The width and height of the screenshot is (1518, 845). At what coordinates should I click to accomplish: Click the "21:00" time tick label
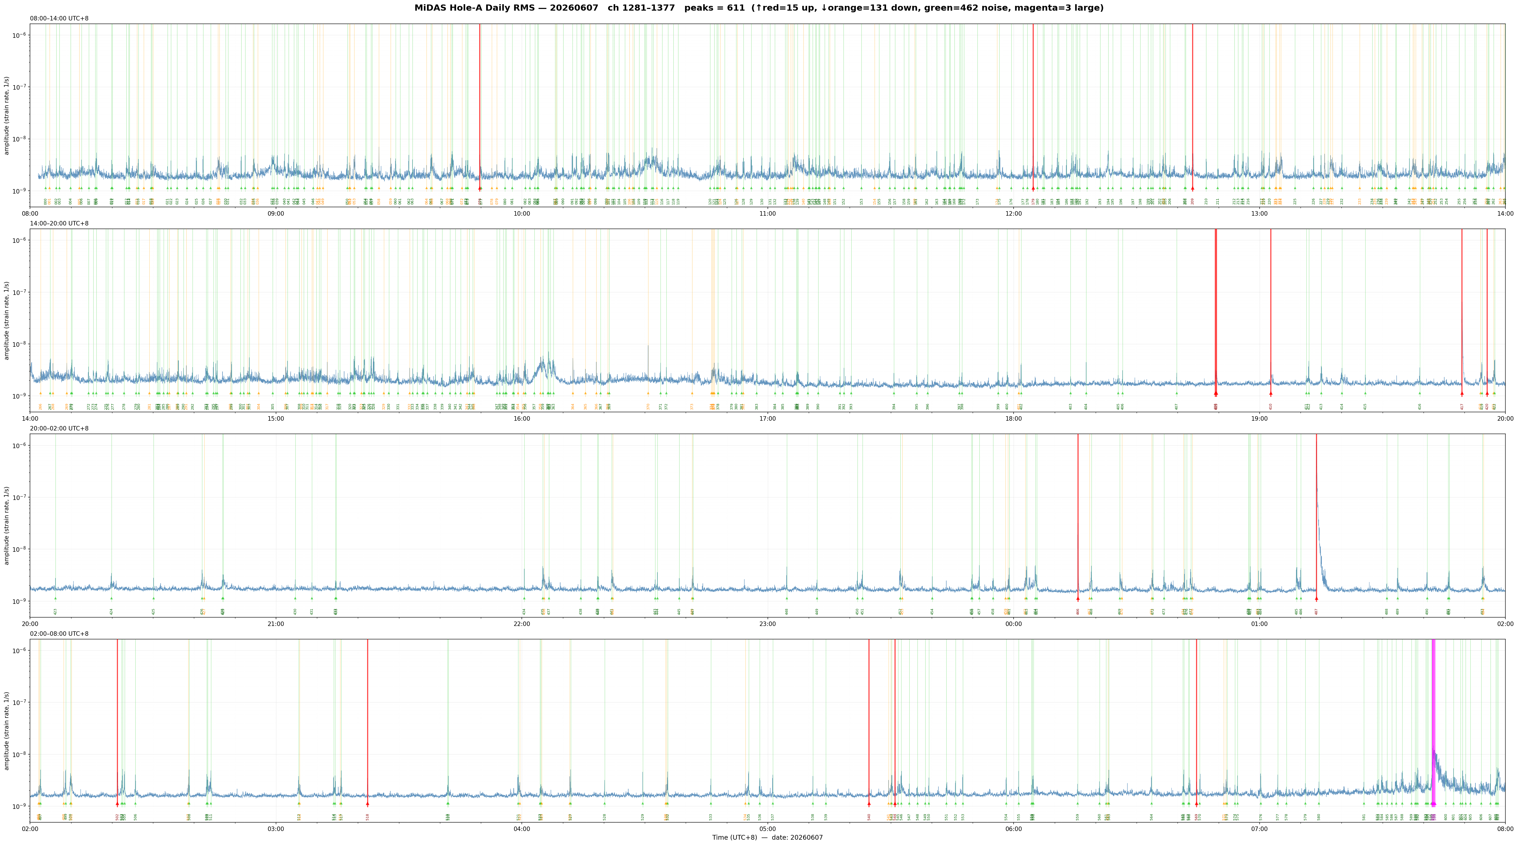276,623
